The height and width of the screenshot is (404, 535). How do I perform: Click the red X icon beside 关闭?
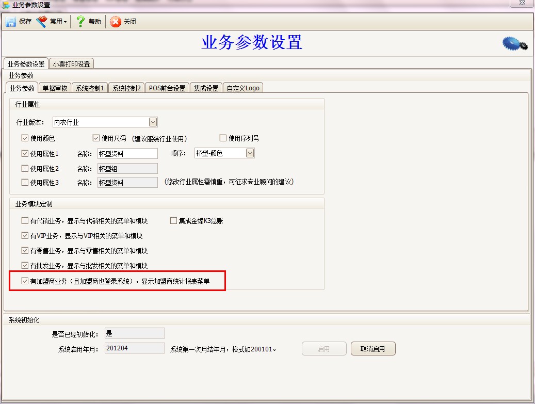point(115,22)
